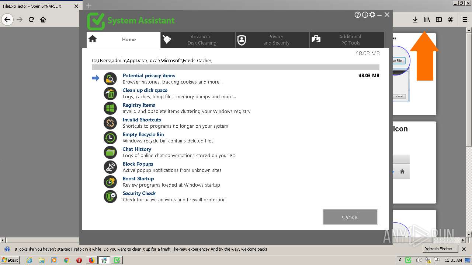Click the Potential privacy items magnifier icon
Viewport: 472px width, 265px height.
110,79
